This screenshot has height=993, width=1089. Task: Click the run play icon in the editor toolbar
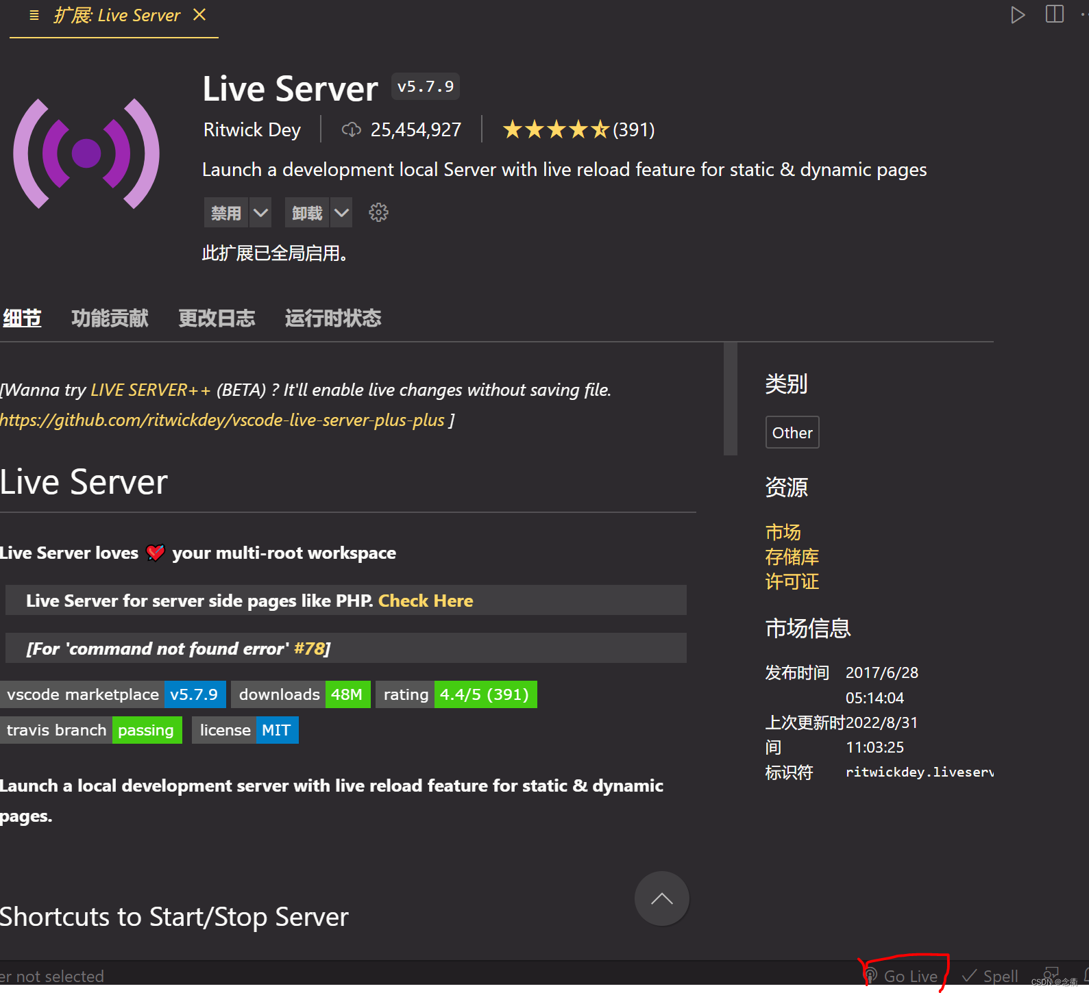(1018, 14)
